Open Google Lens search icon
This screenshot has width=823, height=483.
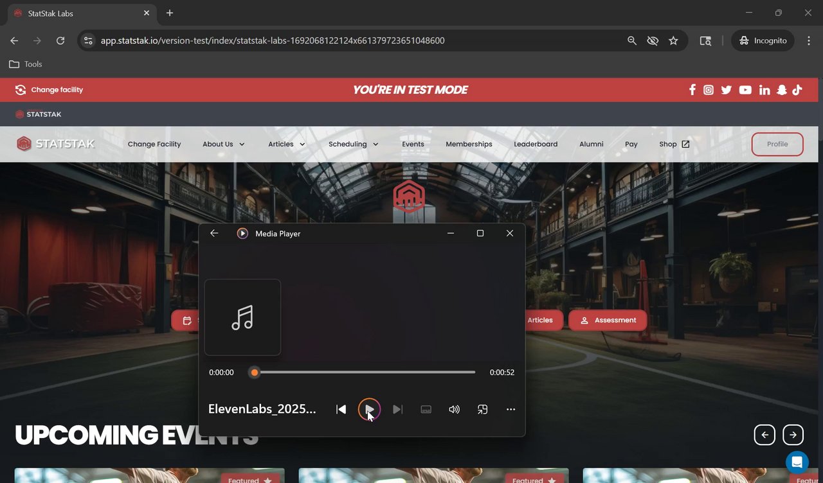pos(705,40)
